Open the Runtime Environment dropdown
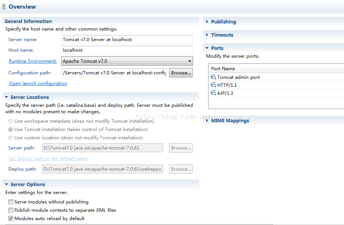 127,61
